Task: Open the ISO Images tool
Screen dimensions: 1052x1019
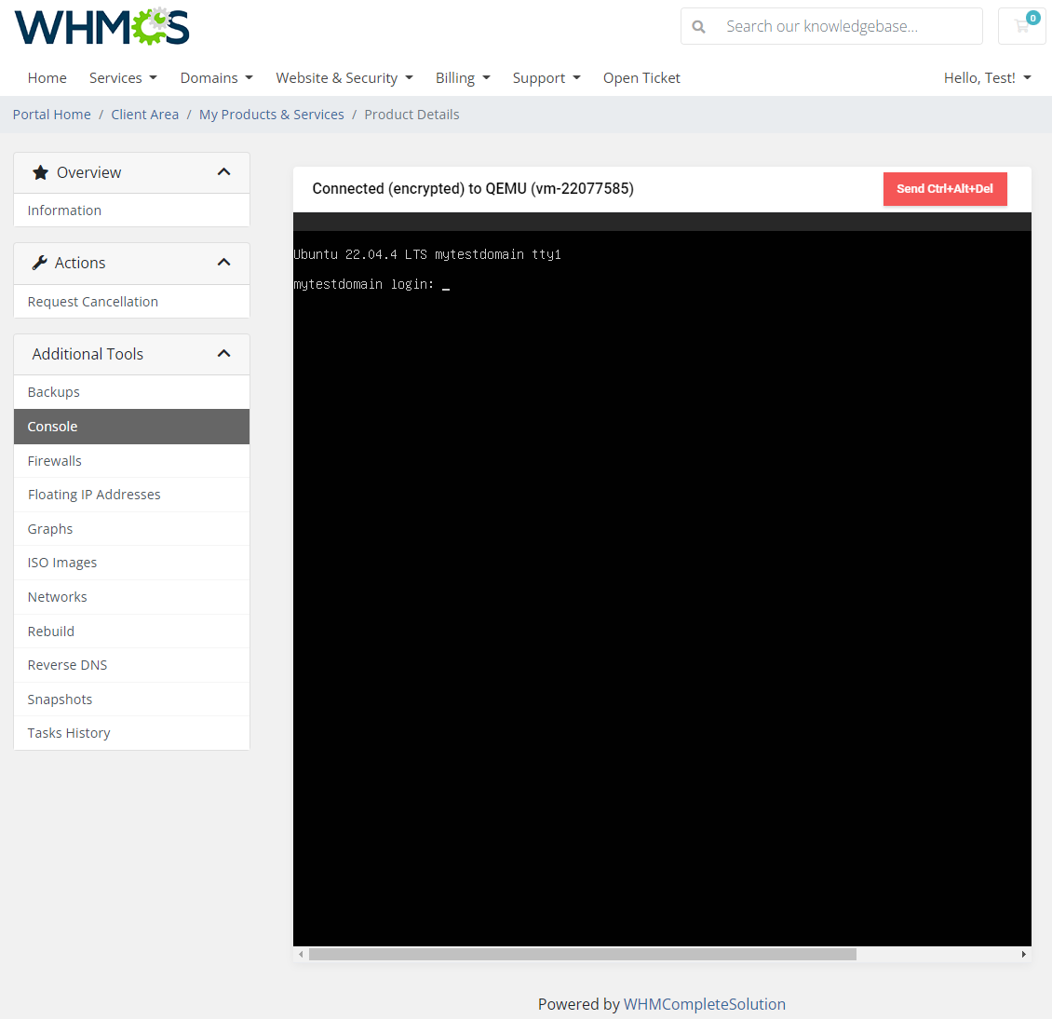Action: [x=61, y=563]
